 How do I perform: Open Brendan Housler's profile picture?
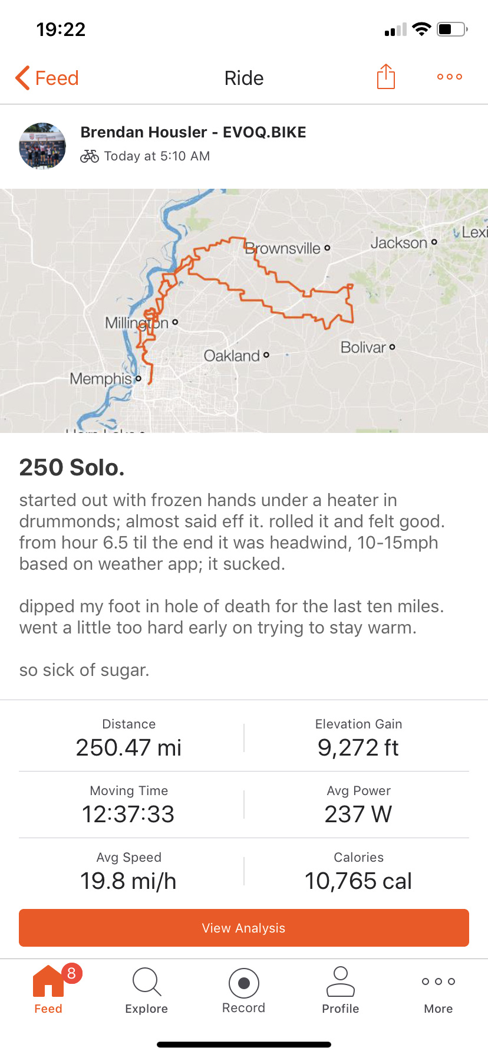click(x=42, y=146)
